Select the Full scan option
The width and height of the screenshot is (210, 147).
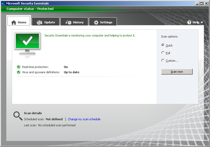click(x=163, y=53)
